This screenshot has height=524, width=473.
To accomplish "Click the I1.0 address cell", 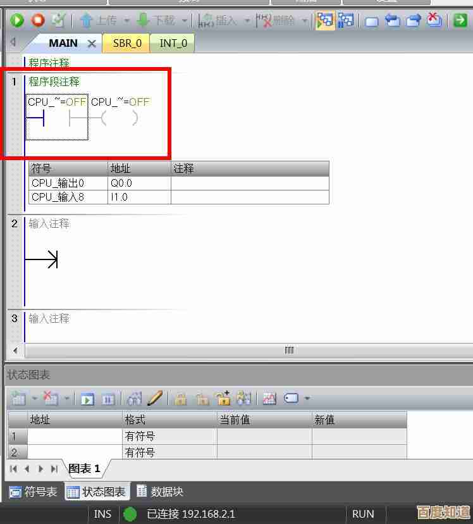I will 139,197.
